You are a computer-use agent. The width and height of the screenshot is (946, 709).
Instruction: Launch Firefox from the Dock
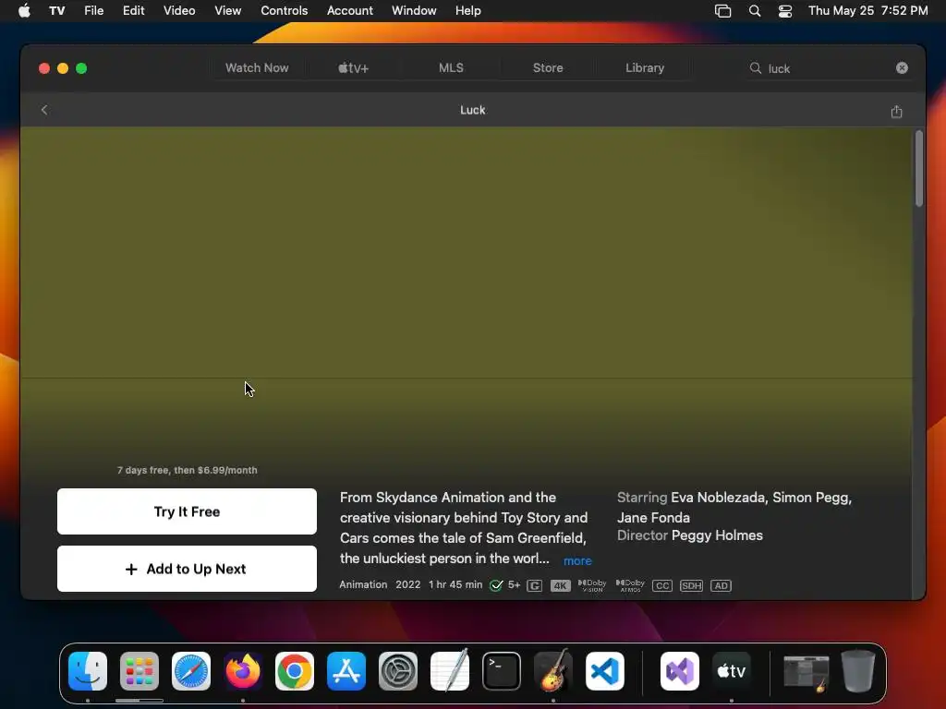coord(243,671)
